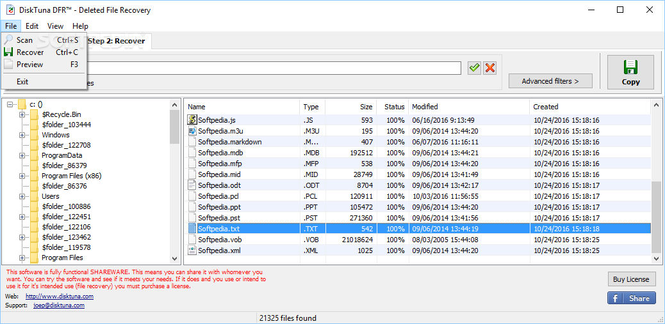Choose Exit from the File menu
Screen dimensions: 665x324
click(x=44, y=82)
